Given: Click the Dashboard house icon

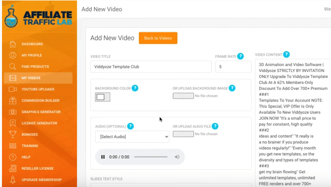Looking at the screenshot, I should click(x=12, y=44).
